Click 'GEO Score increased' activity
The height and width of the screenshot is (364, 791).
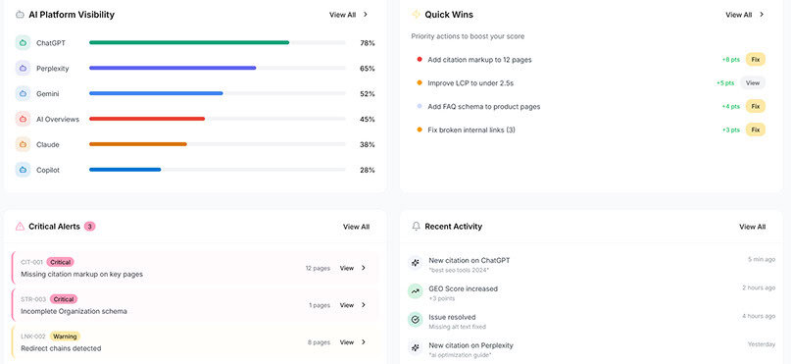click(463, 288)
